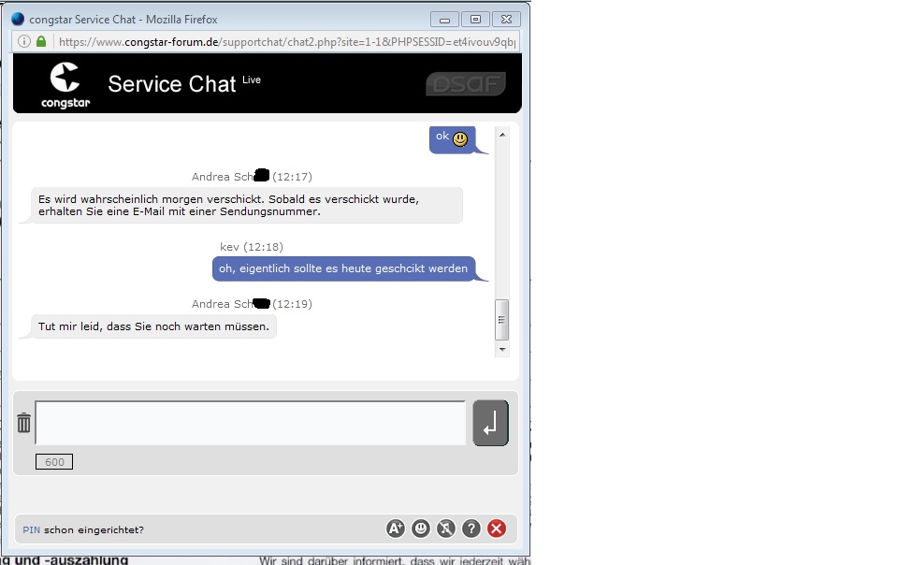Click the congstar logo in header
The width and height of the screenshot is (898, 565).
tap(65, 84)
